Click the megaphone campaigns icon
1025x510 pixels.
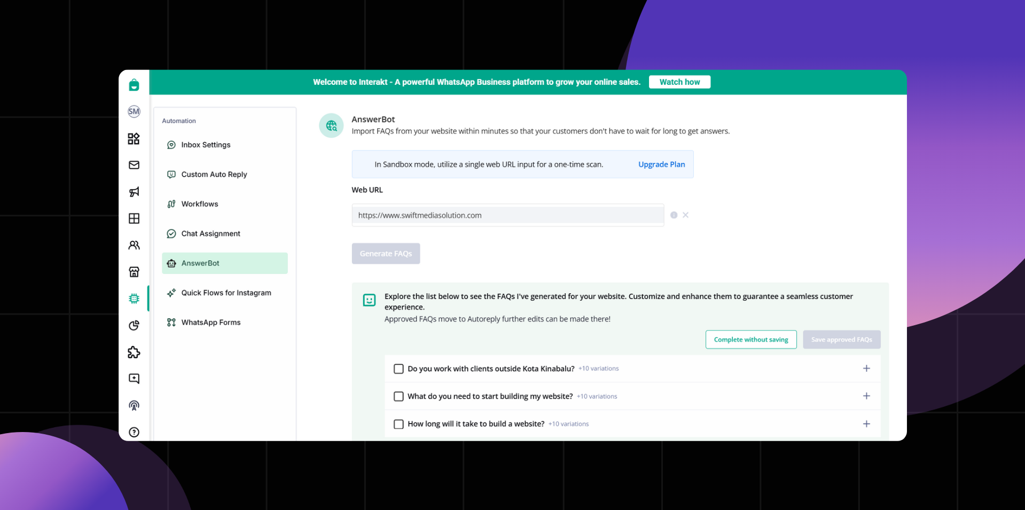pos(134,192)
